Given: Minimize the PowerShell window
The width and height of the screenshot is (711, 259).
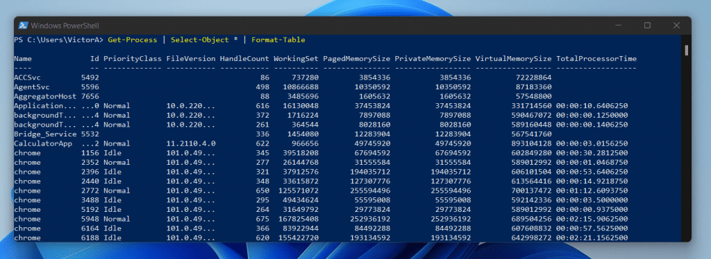Looking at the screenshot, I should click(619, 26).
